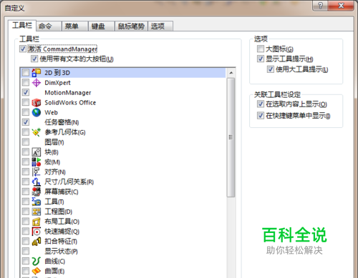Enable the DimXpert toolbar checkbox
Screen dimensions: 358x278
click(x=26, y=83)
